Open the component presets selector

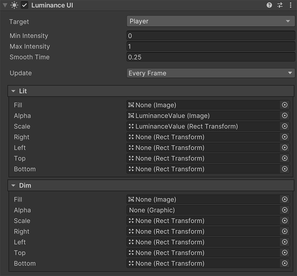pos(280,5)
